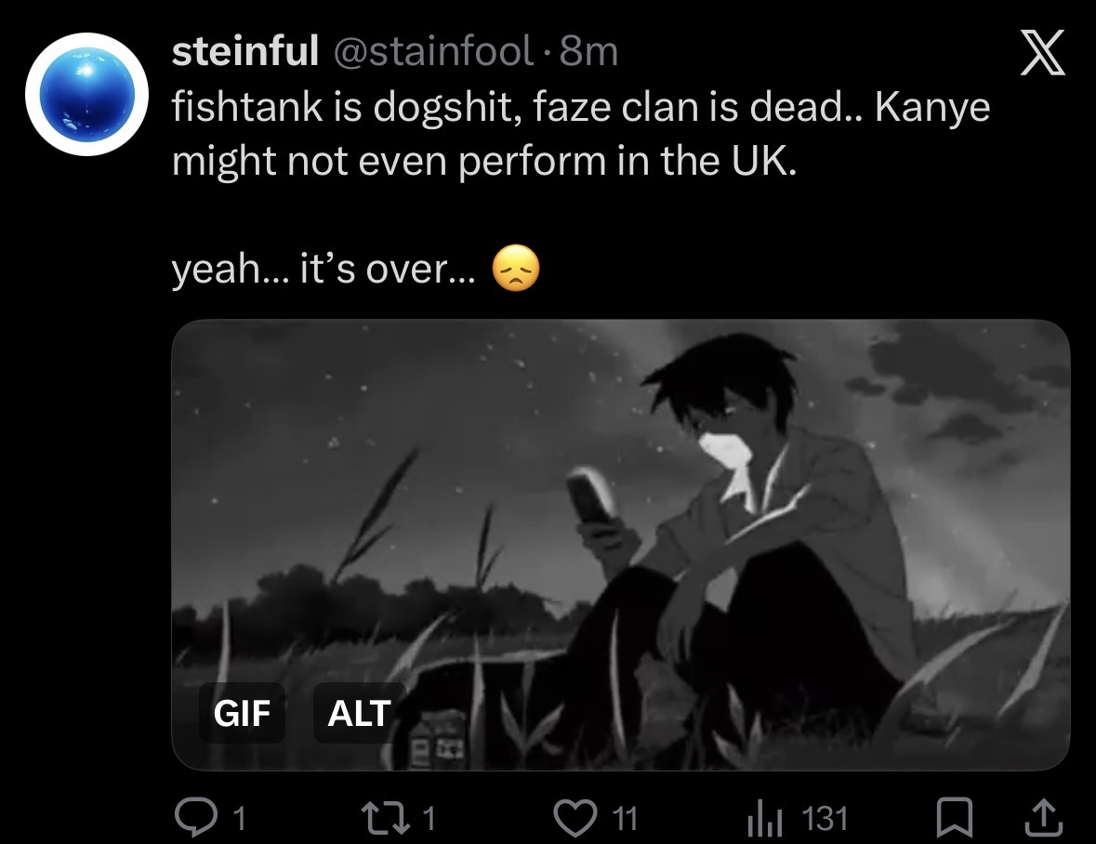Click the like count showing 11
Viewport: 1096px width, 844px height.
coord(625,818)
